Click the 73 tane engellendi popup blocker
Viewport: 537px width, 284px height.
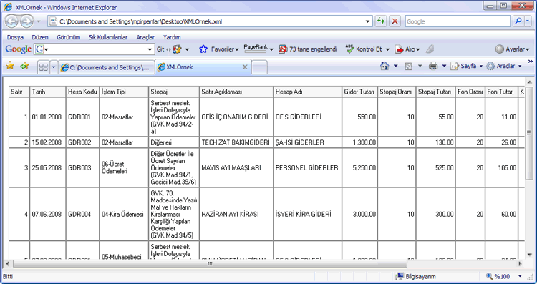(x=308, y=49)
